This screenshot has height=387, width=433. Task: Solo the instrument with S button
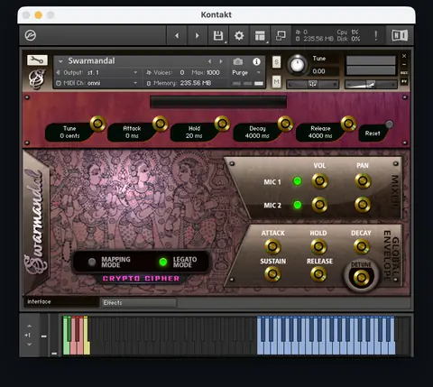pos(276,62)
